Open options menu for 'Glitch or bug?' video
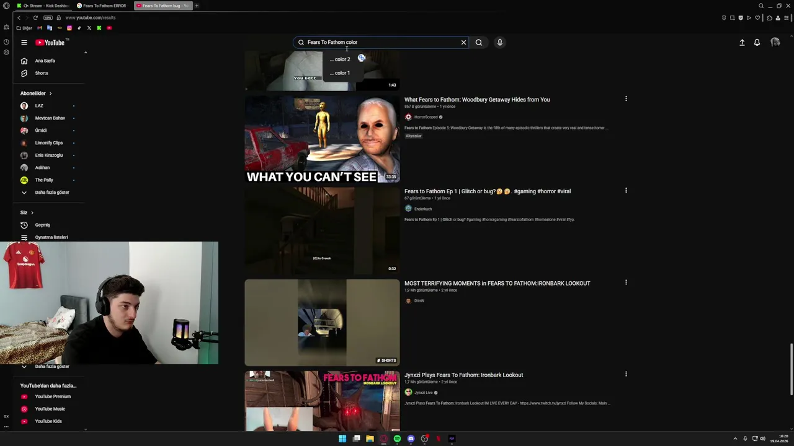 point(626,191)
